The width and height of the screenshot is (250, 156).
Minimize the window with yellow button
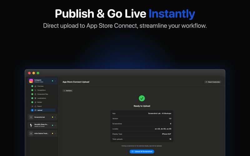34,73
